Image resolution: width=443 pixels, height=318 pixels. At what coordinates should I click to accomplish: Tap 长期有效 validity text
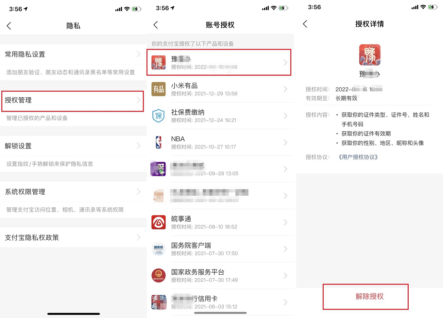pos(346,98)
